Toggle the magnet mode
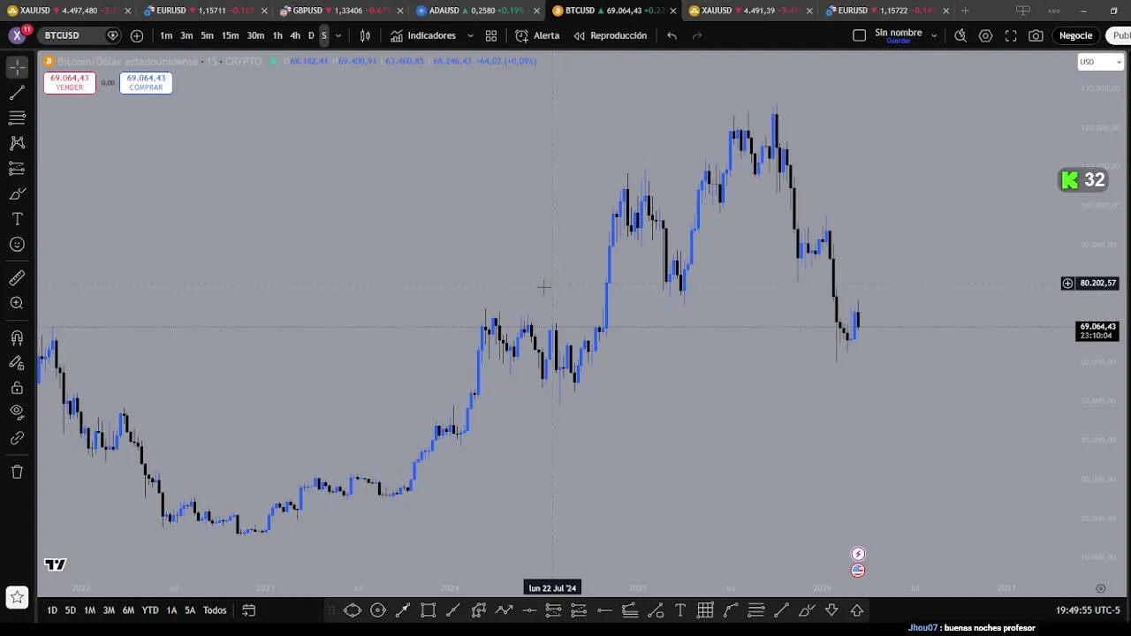1131x636 pixels. tap(17, 337)
